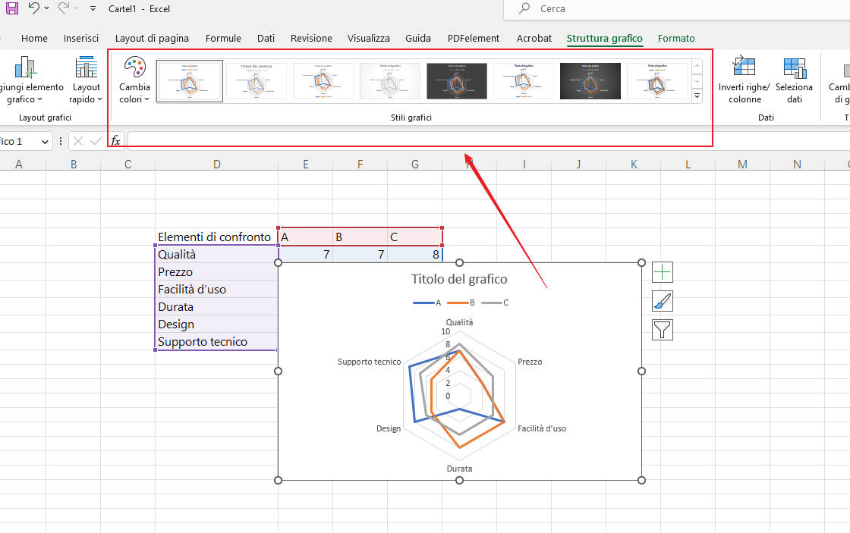Open Aggiungi elemento grafico menu
850x533 pixels.
pyautogui.click(x=30, y=80)
